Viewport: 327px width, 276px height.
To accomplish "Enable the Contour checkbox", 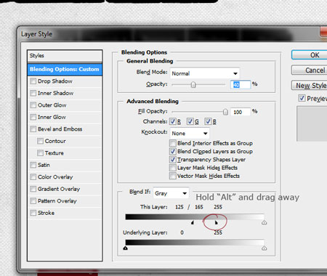I will [40, 141].
